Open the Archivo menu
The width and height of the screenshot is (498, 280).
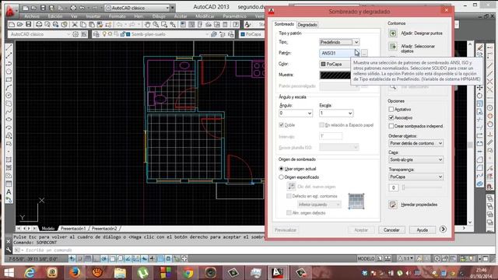coord(32,16)
